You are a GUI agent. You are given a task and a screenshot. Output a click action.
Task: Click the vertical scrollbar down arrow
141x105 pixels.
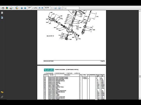140,98
